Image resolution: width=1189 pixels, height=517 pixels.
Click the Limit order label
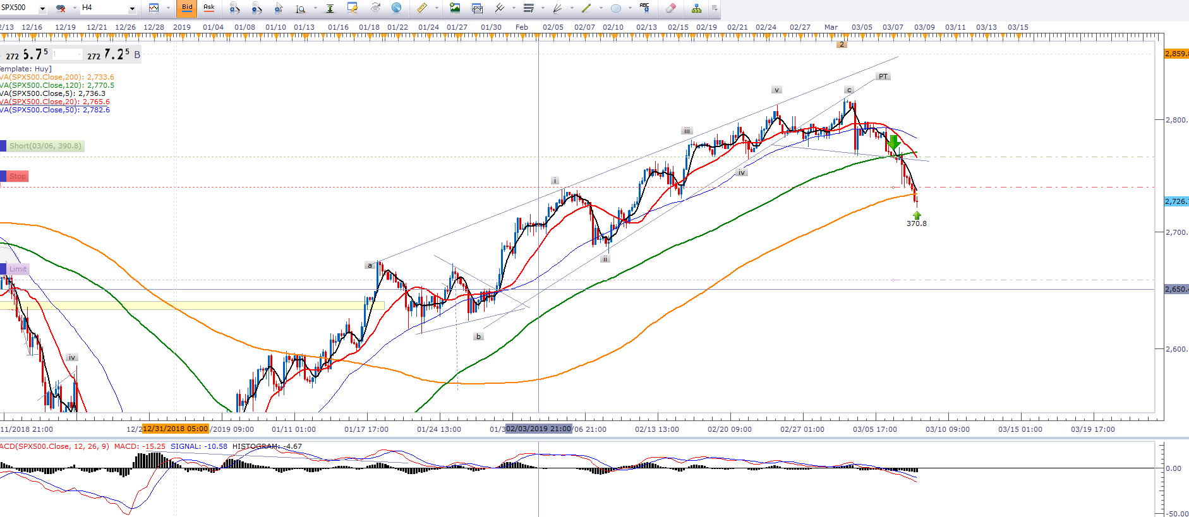[x=18, y=269]
